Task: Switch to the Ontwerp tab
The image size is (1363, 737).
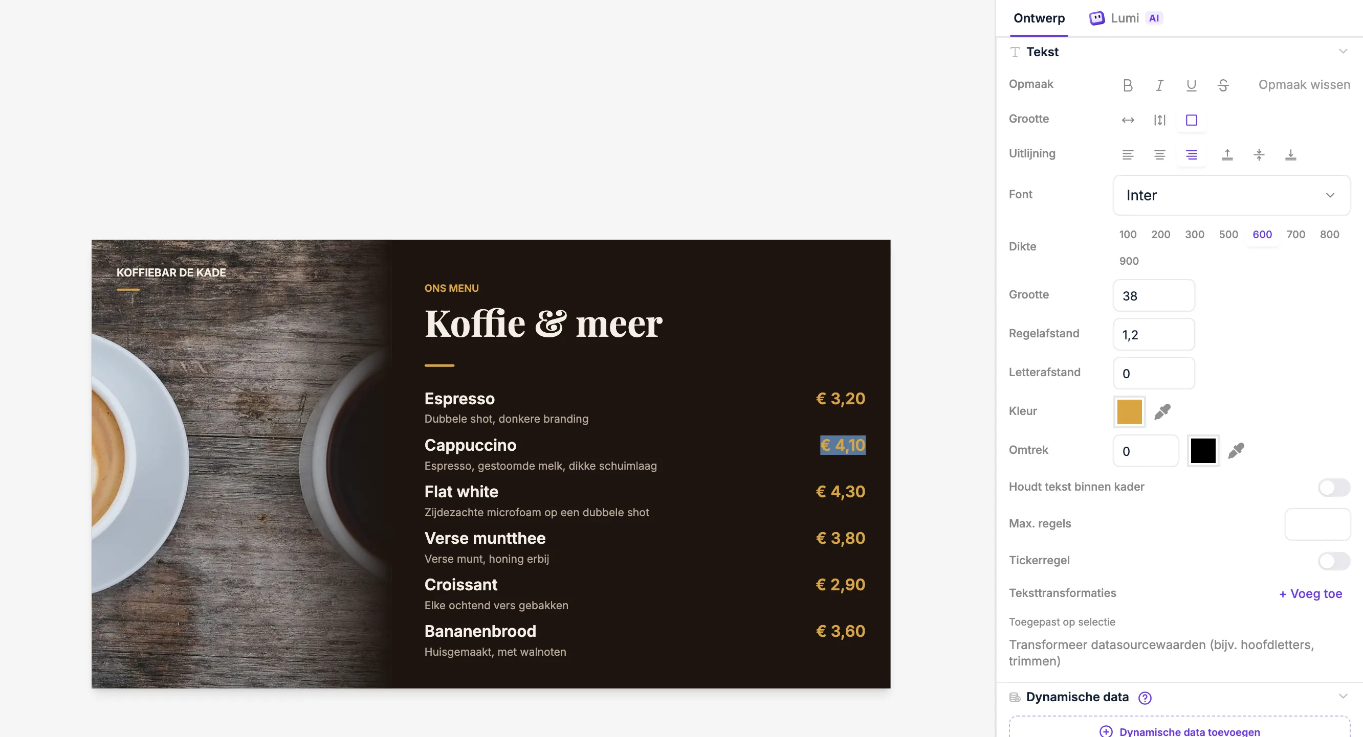Action: (x=1039, y=18)
